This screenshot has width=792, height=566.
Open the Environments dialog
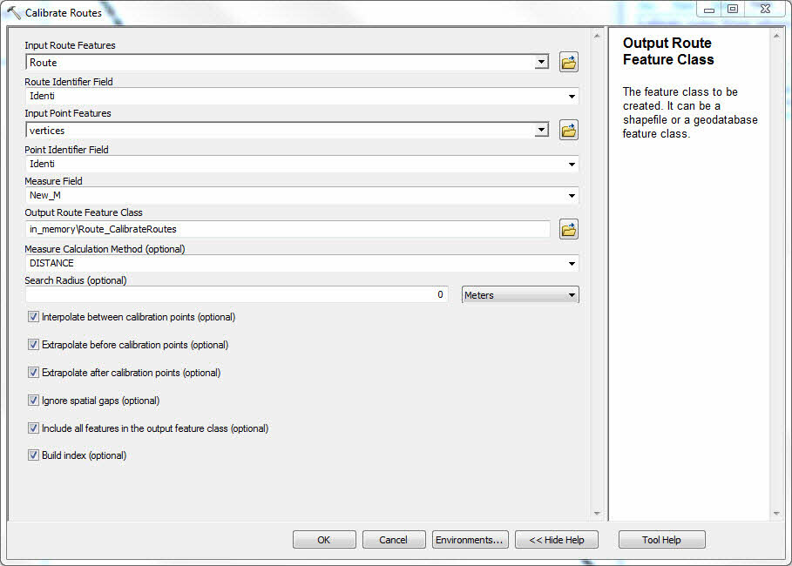470,539
